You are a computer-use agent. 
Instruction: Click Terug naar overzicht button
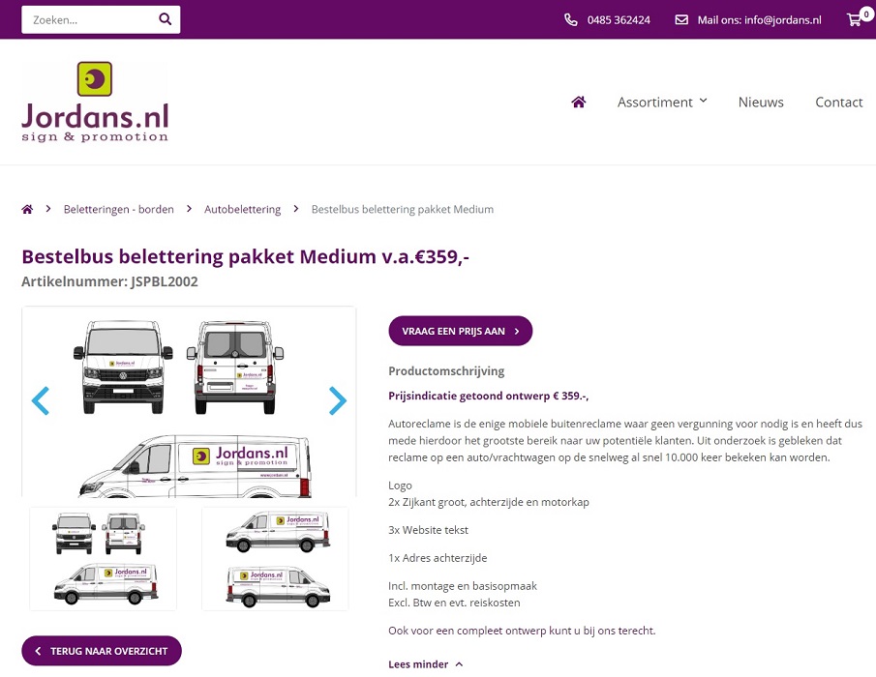coord(102,651)
